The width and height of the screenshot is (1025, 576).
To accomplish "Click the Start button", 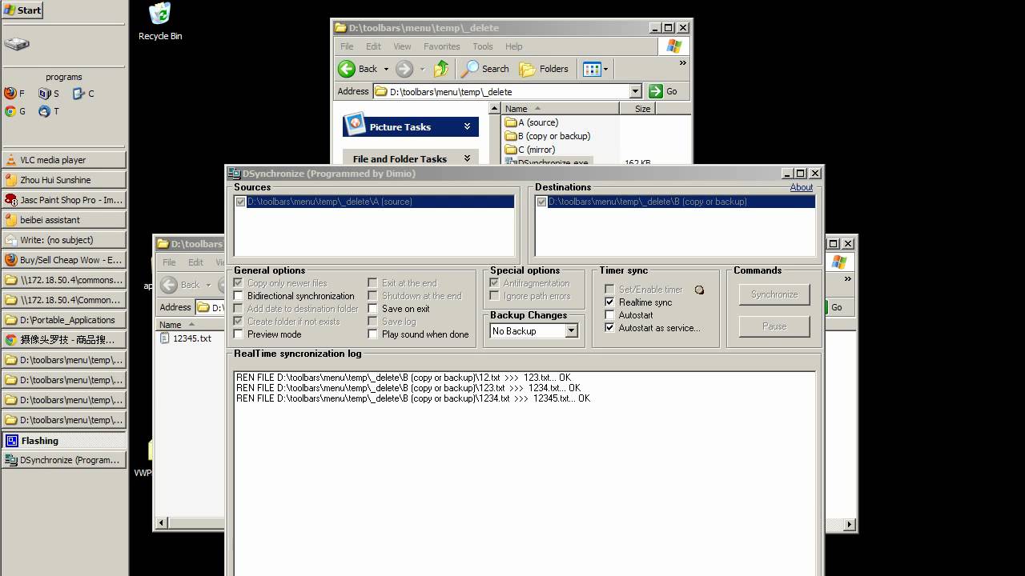I will [x=22, y=10].
